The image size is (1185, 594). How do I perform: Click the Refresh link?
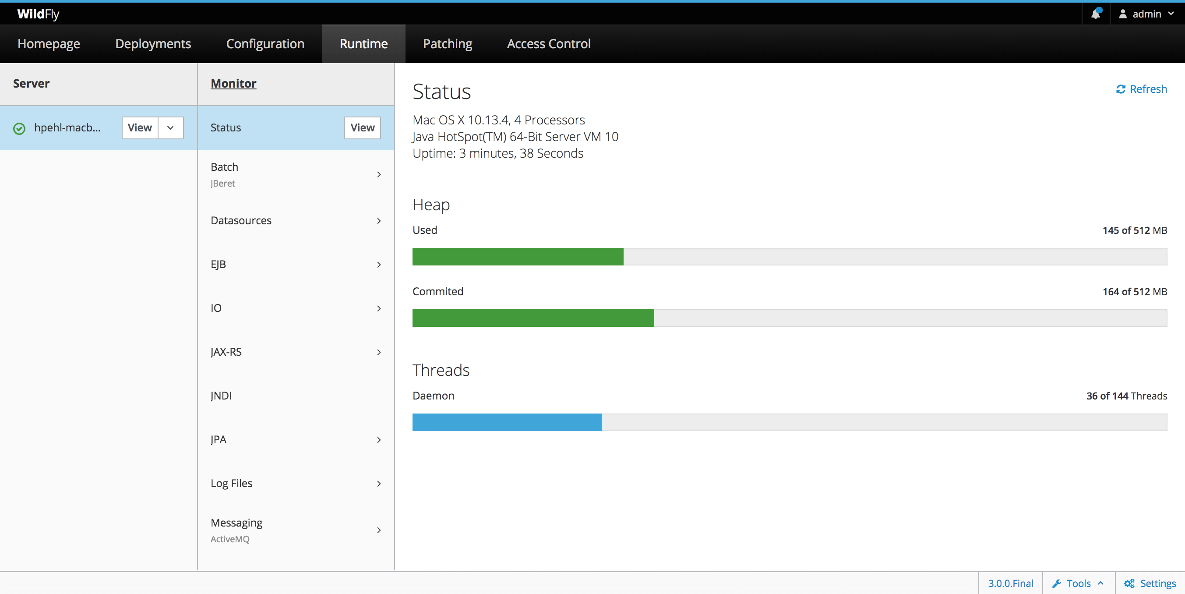click(1141, 89)
